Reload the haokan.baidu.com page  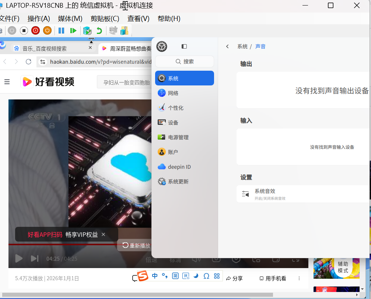(x=28, y=62)
